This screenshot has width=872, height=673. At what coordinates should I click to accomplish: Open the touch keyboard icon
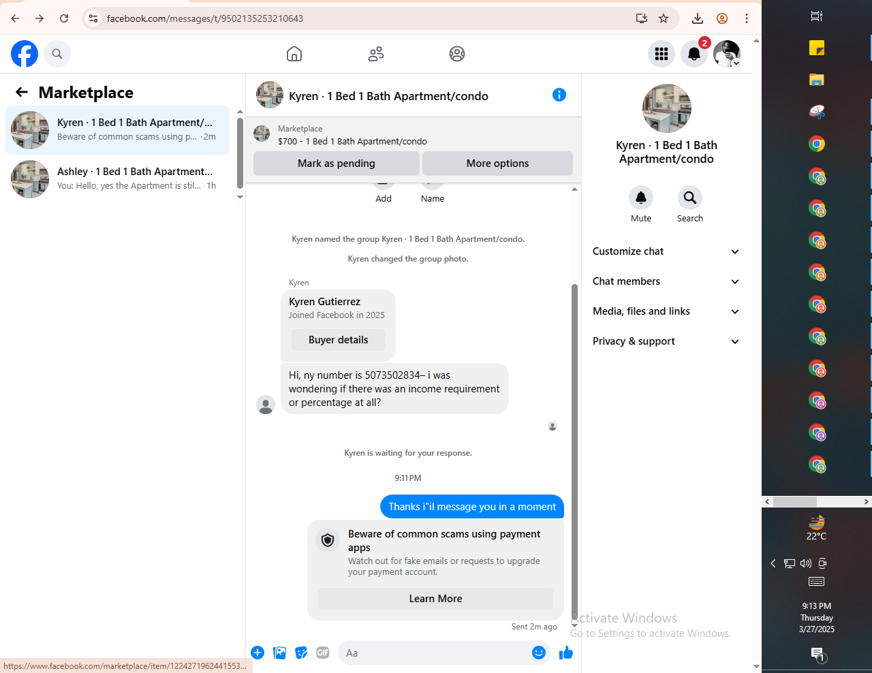817,582
